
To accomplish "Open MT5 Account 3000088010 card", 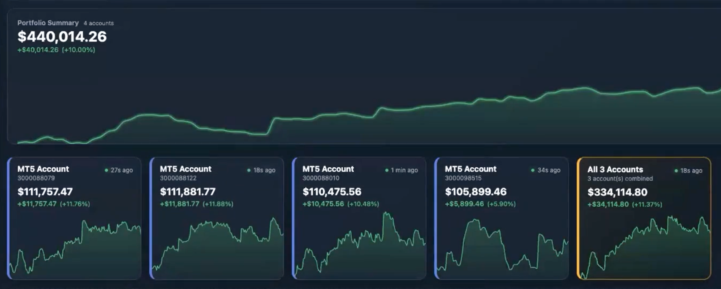I will click(x=359, y=218).
